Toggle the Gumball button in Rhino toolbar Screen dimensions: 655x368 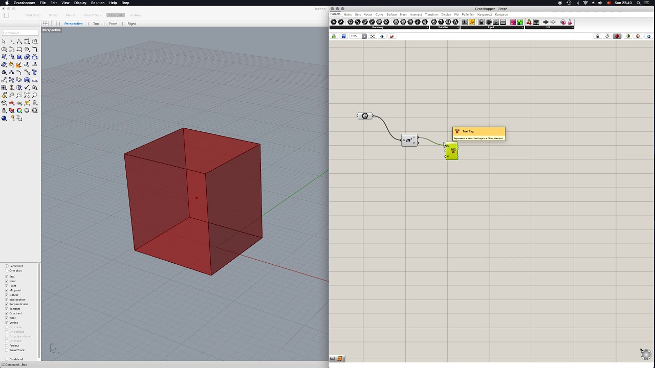[116, 15]
